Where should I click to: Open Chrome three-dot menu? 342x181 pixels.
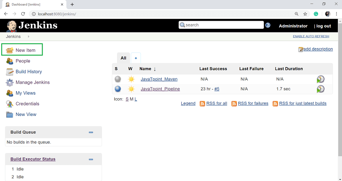point(336,14)
